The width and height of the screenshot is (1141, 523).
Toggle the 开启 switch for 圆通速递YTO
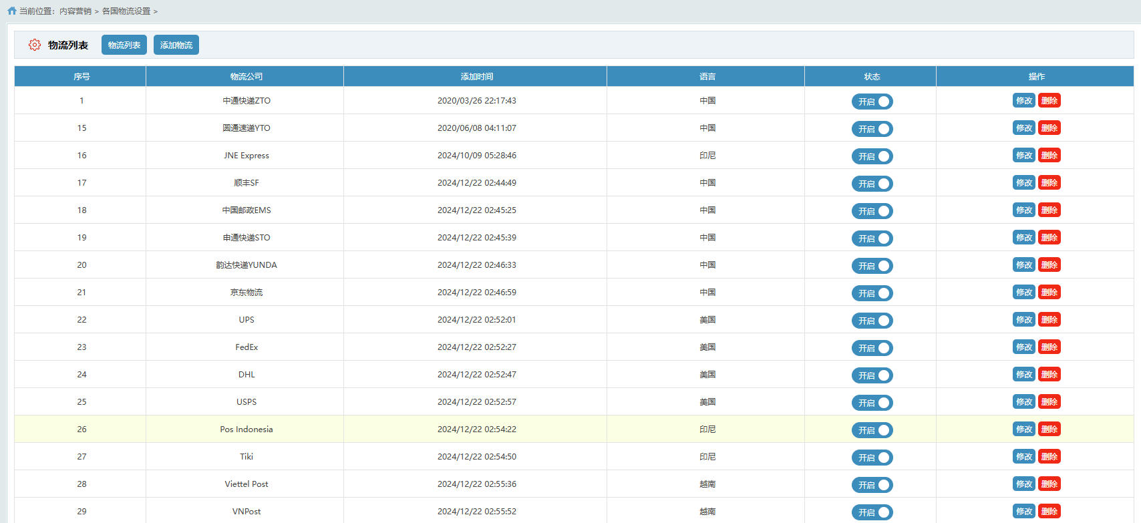tap(872, 129)
